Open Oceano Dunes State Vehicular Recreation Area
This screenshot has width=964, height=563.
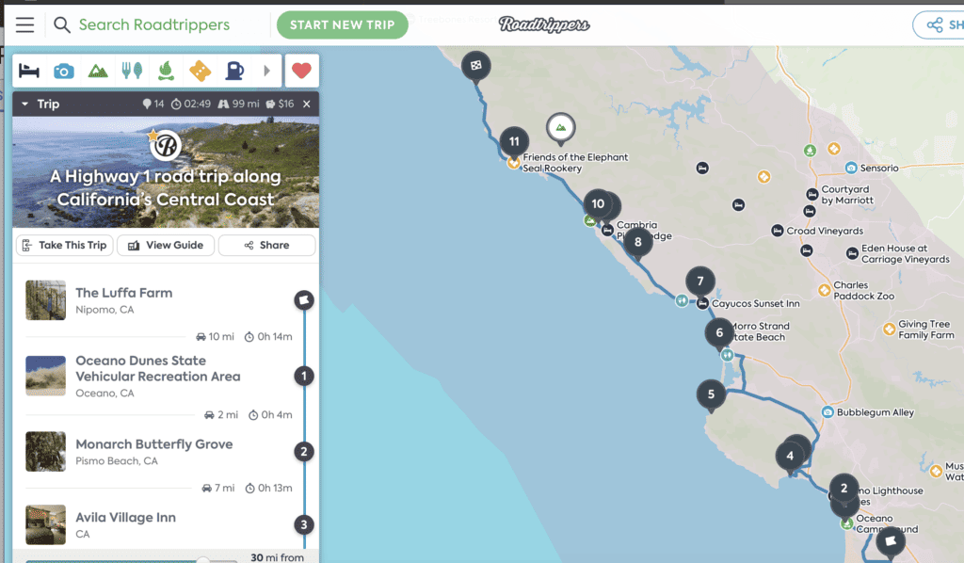pyautogui.click(x=158, y=368)
